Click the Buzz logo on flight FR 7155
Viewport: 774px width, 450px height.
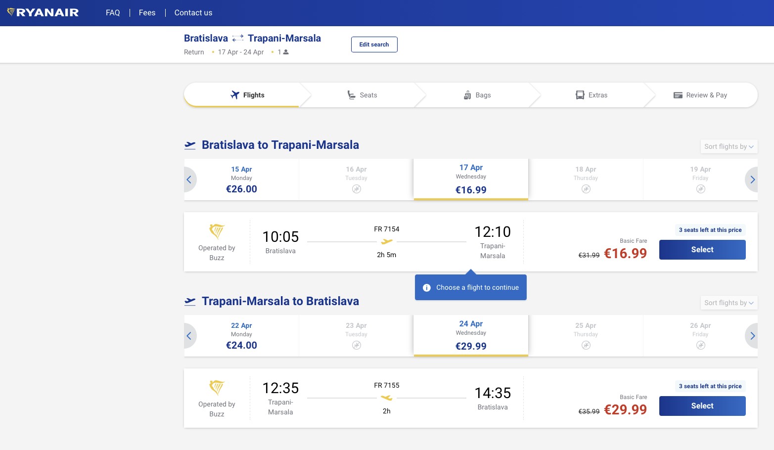pos(217,387)
